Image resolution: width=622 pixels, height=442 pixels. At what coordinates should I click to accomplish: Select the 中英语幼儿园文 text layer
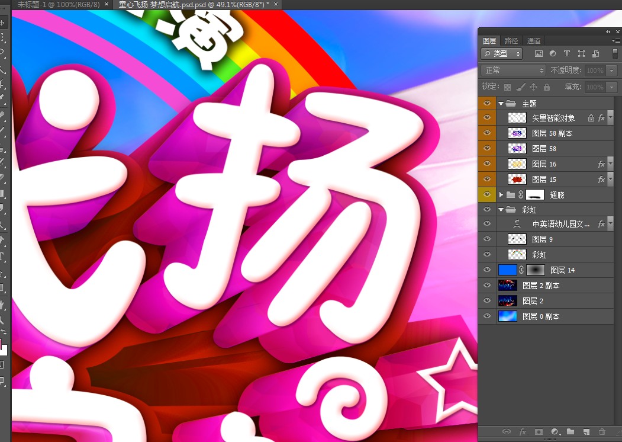(561, 225)
